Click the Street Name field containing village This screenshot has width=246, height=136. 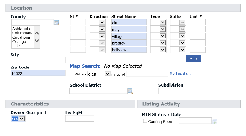[x=129, y=36]
